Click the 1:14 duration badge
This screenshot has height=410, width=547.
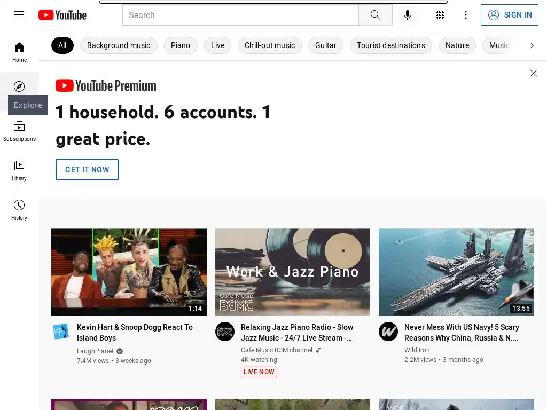click(196, 309)
